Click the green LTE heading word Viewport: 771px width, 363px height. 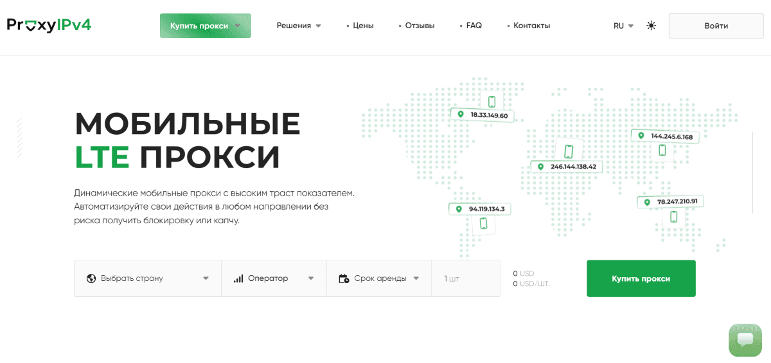click(102, 157)
